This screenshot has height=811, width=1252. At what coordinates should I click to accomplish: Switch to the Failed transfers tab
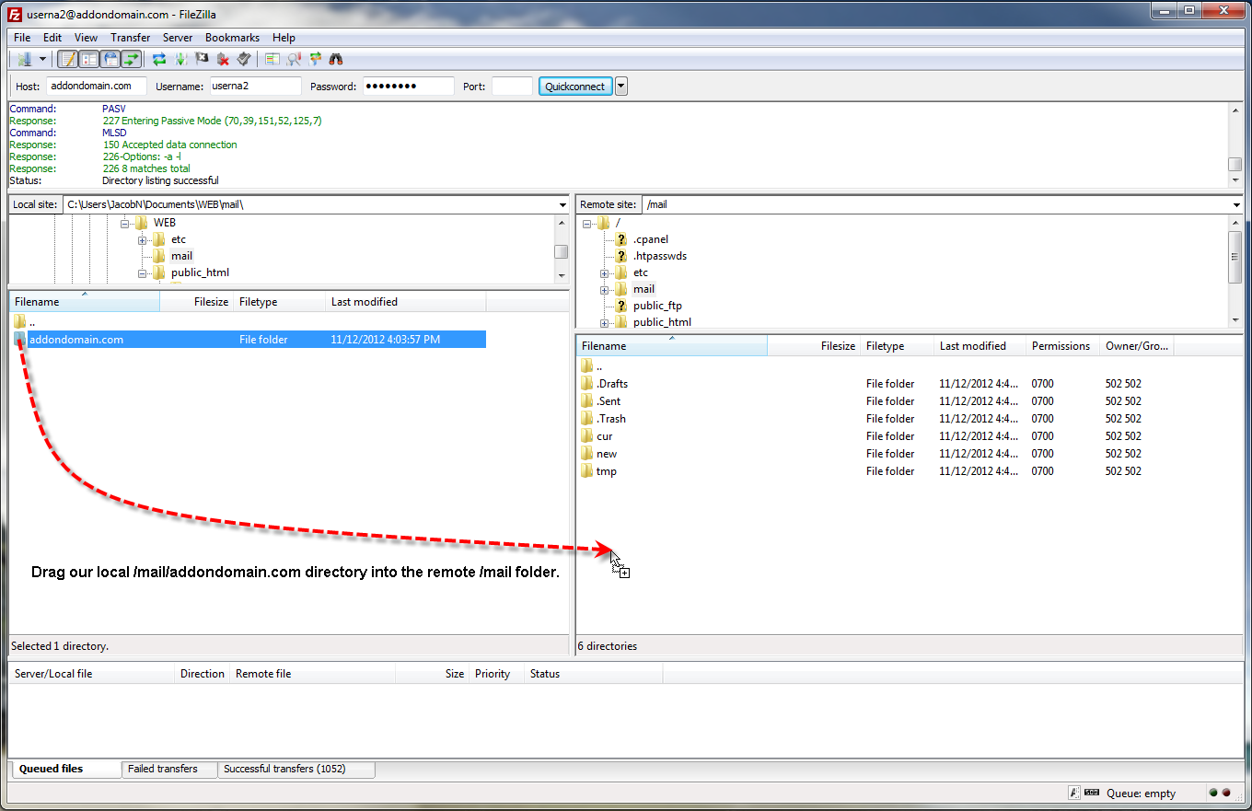(163, 769)
